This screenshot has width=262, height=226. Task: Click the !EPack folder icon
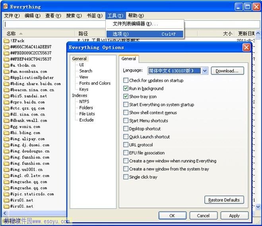[x=6, y=41]
